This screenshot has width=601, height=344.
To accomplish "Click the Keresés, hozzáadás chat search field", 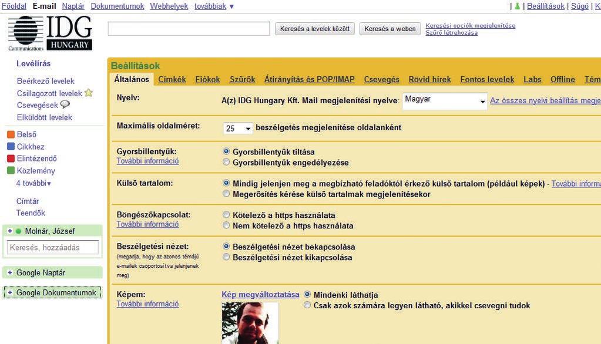I will [53, 248].
